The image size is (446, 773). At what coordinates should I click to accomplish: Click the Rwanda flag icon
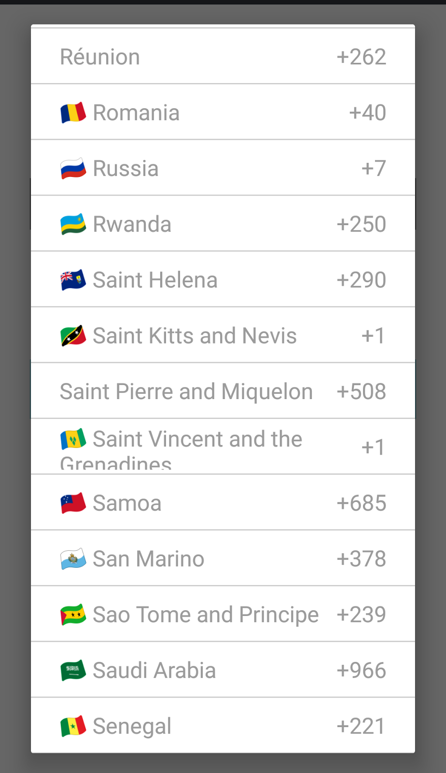point(73,225)
